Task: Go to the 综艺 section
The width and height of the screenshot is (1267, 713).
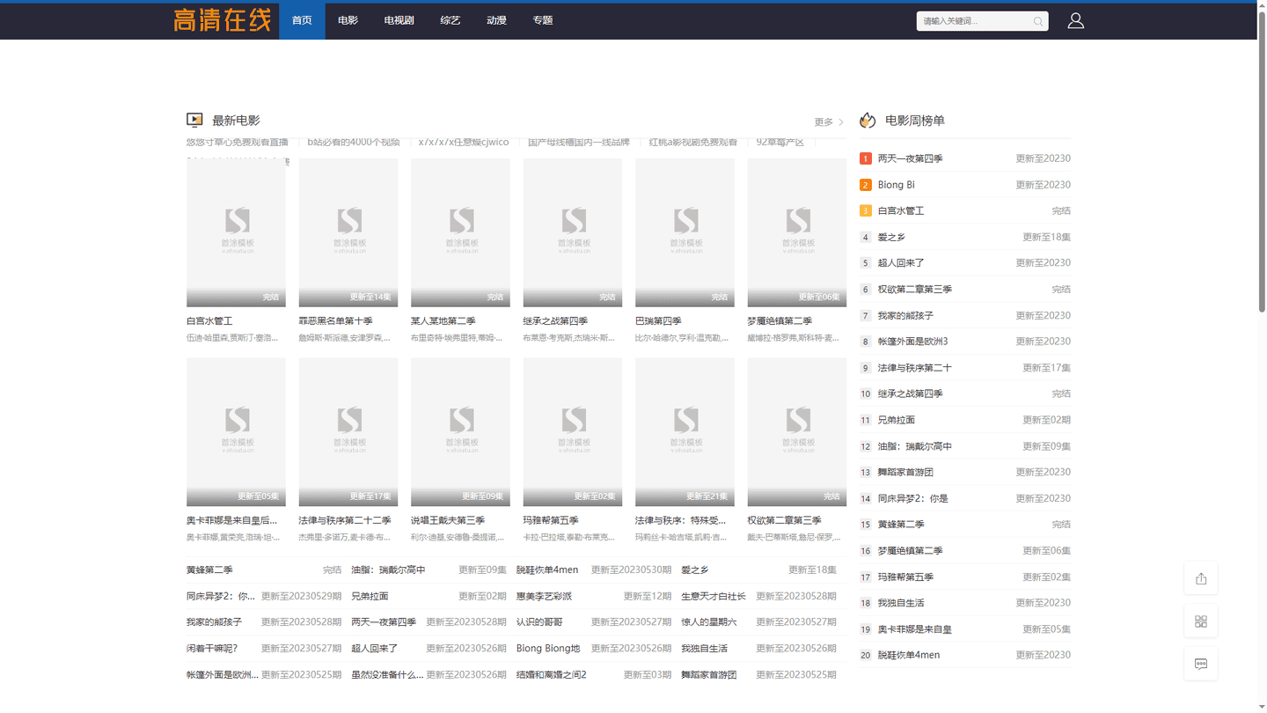Action: pyautogui.click(x=450, y=20)
